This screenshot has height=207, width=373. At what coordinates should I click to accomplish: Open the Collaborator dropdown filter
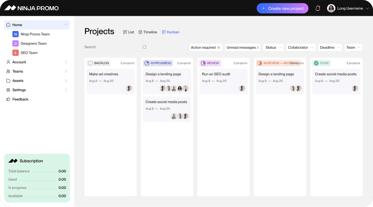301,47
